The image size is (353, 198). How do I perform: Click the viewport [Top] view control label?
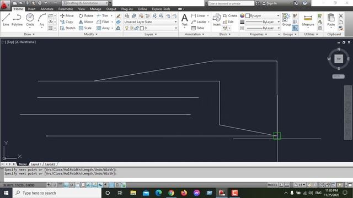[10, 42]
